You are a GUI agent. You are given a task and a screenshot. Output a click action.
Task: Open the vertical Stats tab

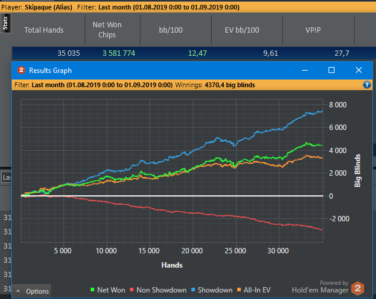[x=5, y=23]
